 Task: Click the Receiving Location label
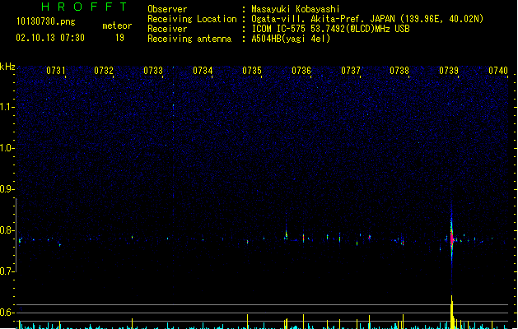pyautogui.click(x=192, y=19)
